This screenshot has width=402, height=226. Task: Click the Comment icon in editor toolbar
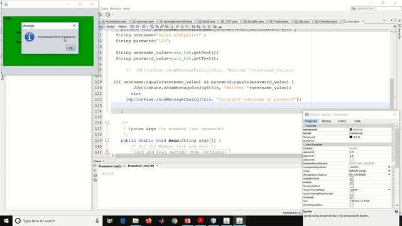[215, 26]
